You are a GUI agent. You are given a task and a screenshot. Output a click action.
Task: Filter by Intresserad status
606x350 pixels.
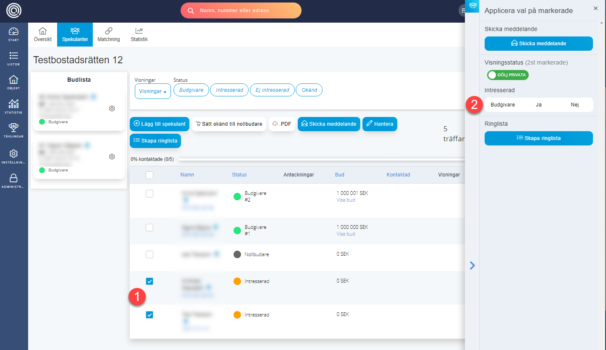click(229, 90)
